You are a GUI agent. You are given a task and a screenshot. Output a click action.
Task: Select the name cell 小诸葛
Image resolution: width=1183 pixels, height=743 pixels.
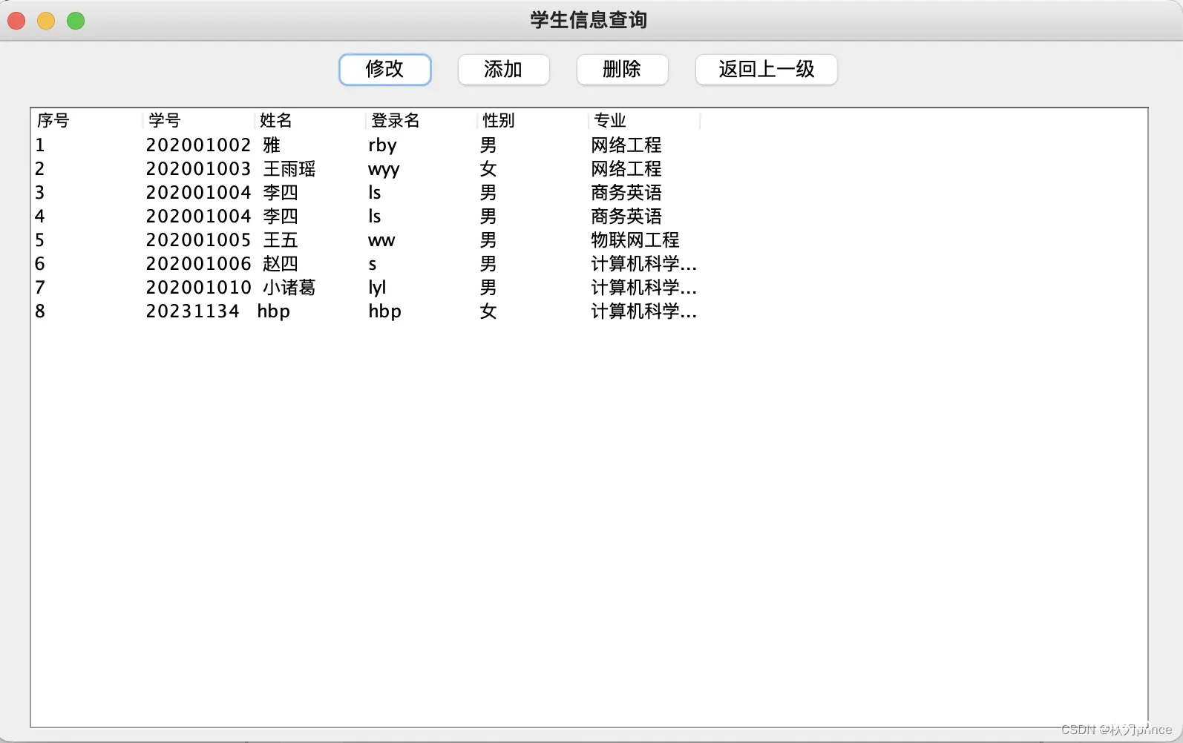[309, 288]
